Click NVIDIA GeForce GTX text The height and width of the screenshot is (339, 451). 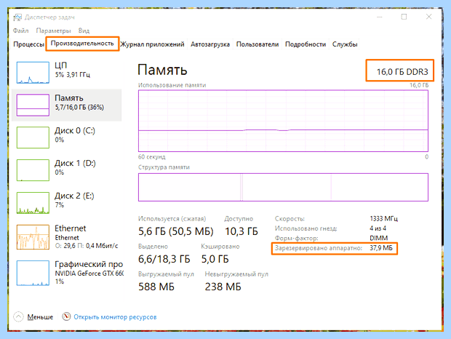point(89,273)
